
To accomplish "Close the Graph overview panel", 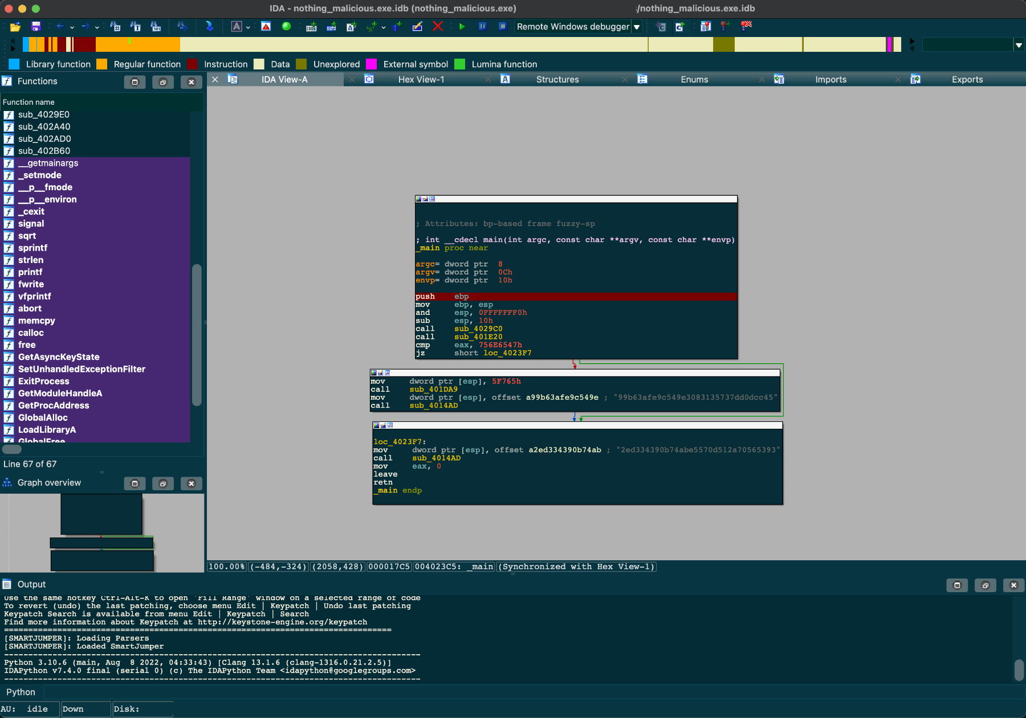I will coord(192,483).
